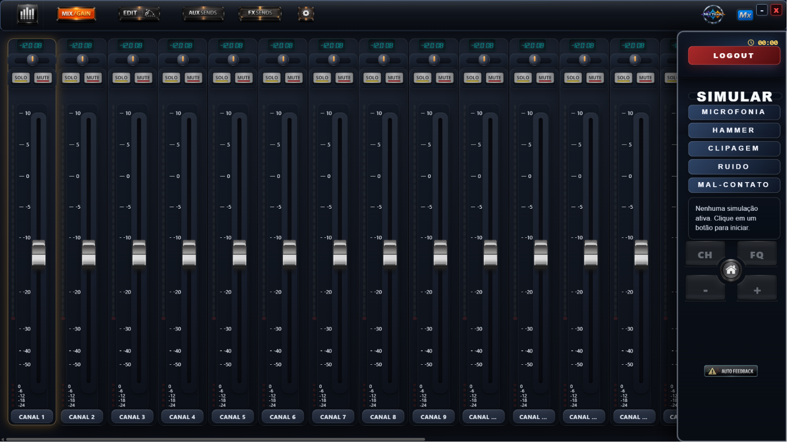Open the settings gear in the toolbar
This screenshot has height=442, width=787.
[306, 13]
